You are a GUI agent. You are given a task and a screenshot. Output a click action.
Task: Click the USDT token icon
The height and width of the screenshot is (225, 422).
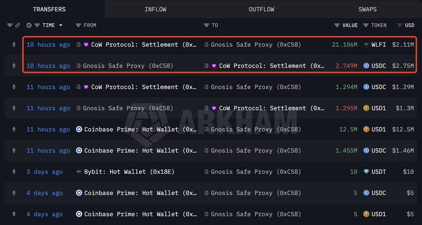pos(366,172)
